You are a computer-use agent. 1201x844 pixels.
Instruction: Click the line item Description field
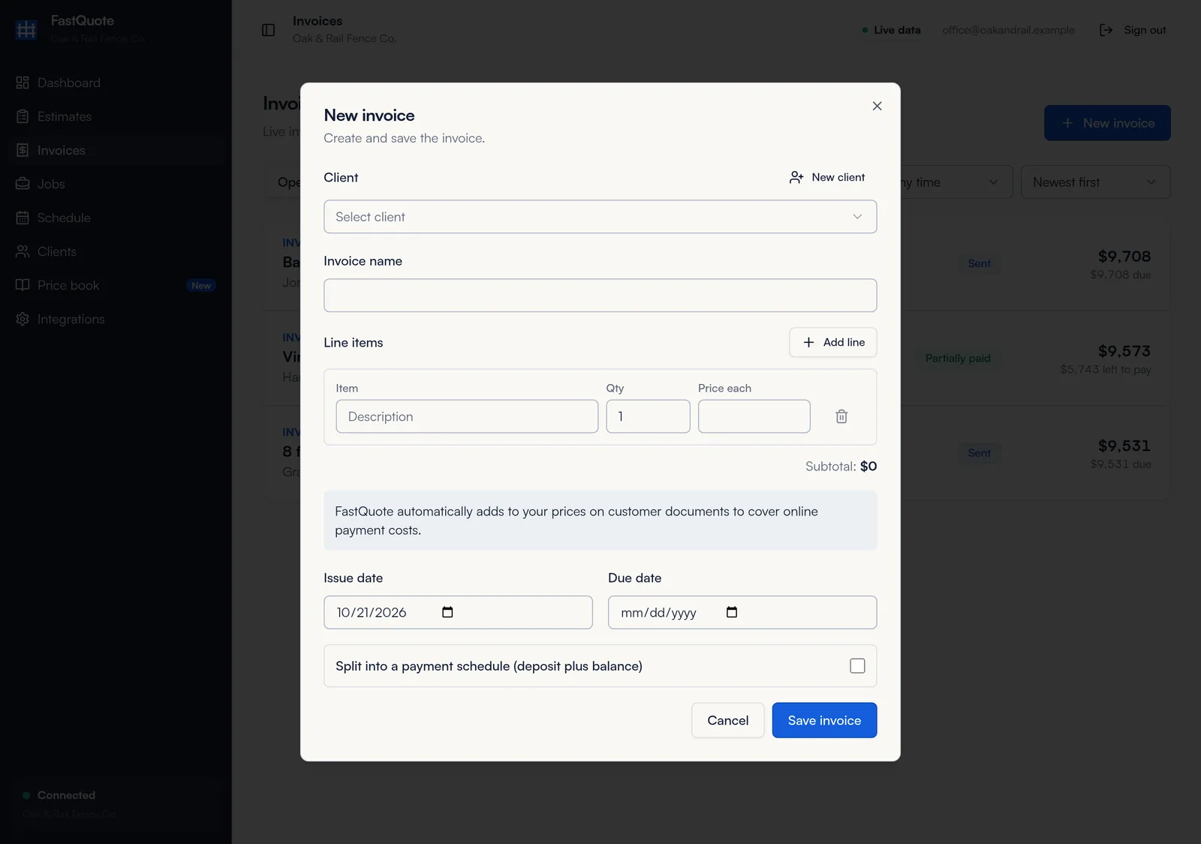[x=467, y=416]
